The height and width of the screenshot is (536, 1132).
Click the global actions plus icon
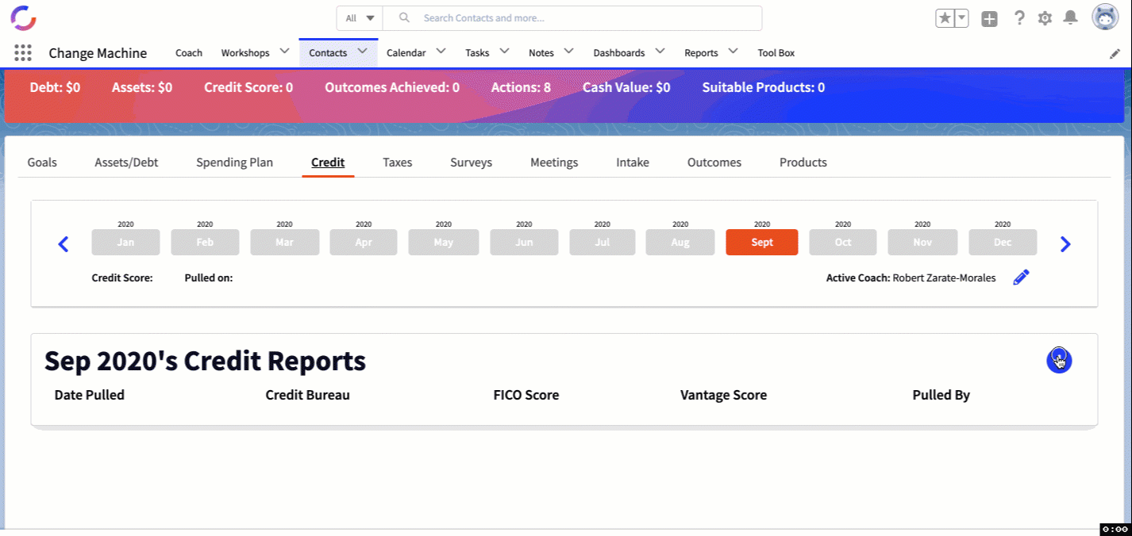point(989,19)
